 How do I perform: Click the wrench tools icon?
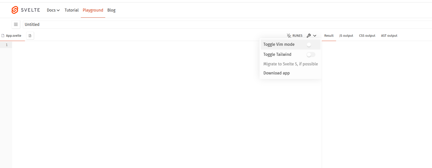coord(309,36)
